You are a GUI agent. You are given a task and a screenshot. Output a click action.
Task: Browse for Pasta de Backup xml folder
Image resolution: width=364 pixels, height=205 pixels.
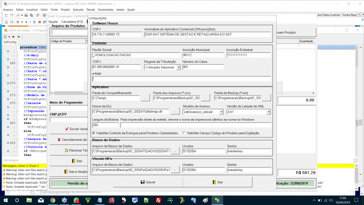pos(266,98)
